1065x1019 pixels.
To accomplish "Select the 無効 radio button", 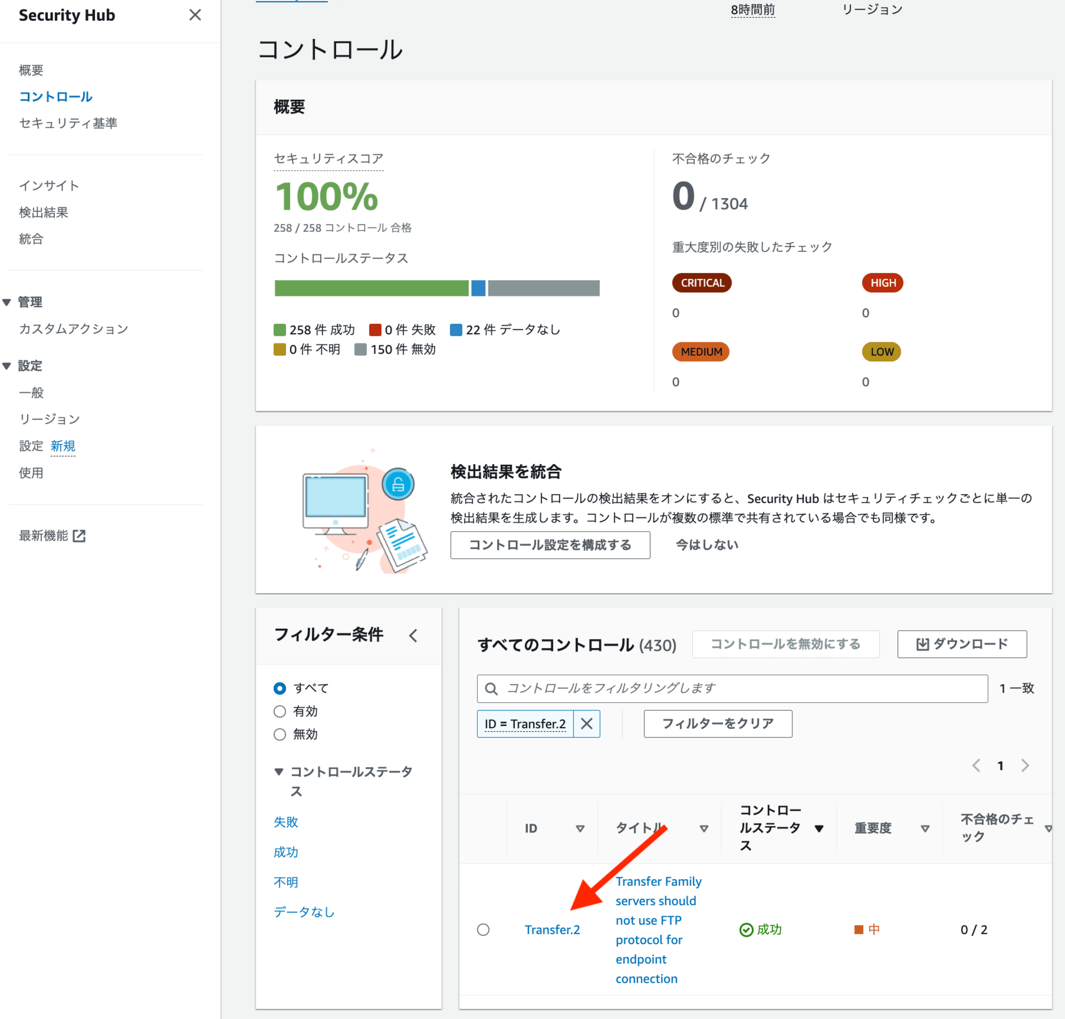I will [280, 734].
